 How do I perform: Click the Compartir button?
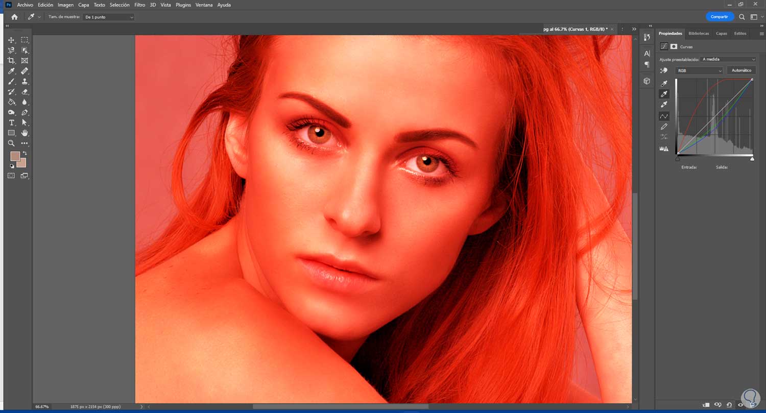720,17
